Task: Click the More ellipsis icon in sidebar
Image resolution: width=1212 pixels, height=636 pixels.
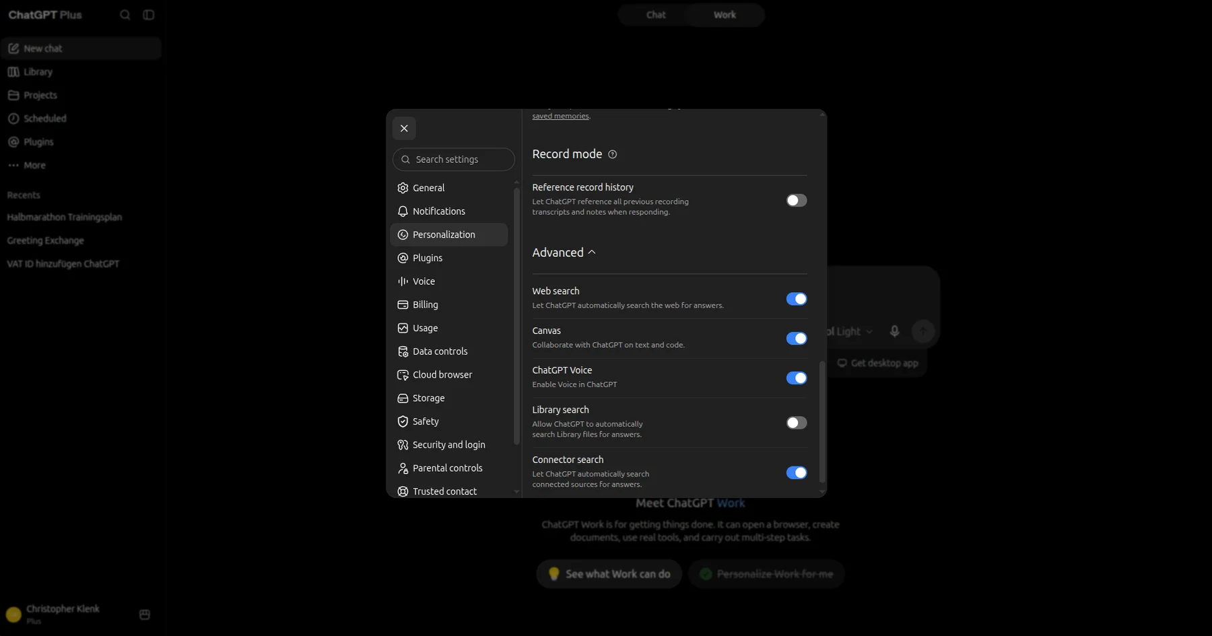Action: tap(13, 165)
